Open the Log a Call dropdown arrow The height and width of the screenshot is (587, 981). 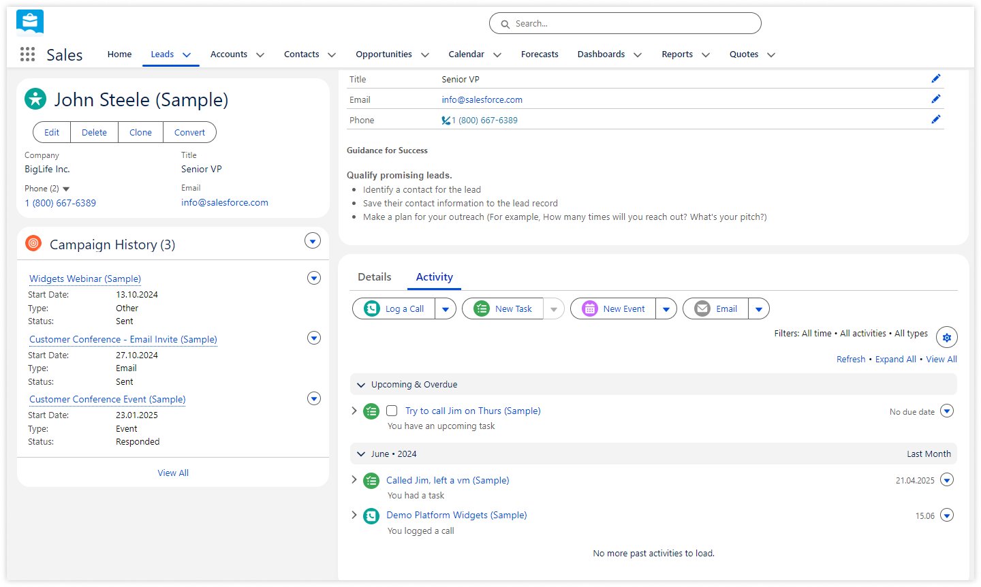click(445, 308)
